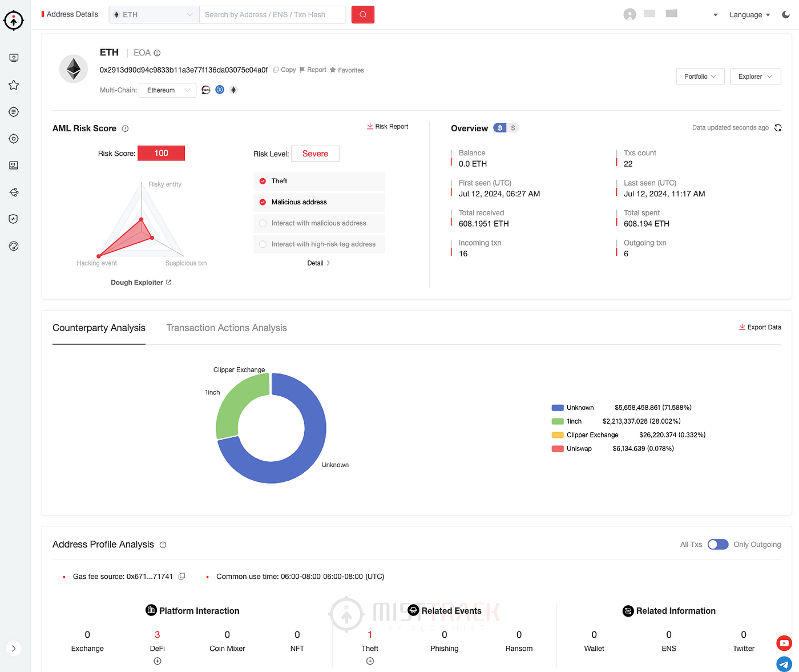Select the Ethereum diamond chain icon
The image size is (799, 672).
[233, 90]
